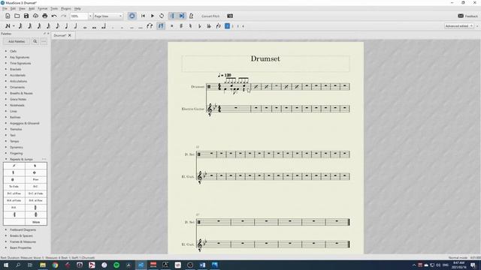Open Spotify from the taskbar
The height and width of the screenshot is (270, 481).
116,265
